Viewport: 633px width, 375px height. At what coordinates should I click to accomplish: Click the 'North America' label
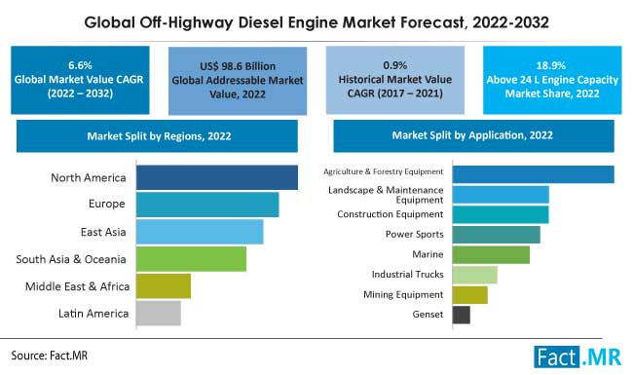coord(89,177)
